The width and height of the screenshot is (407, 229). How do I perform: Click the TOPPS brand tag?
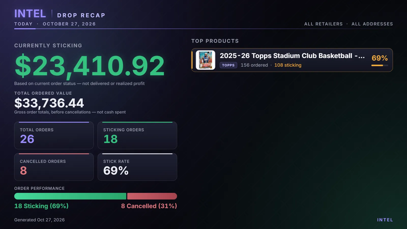coord(228,65)
